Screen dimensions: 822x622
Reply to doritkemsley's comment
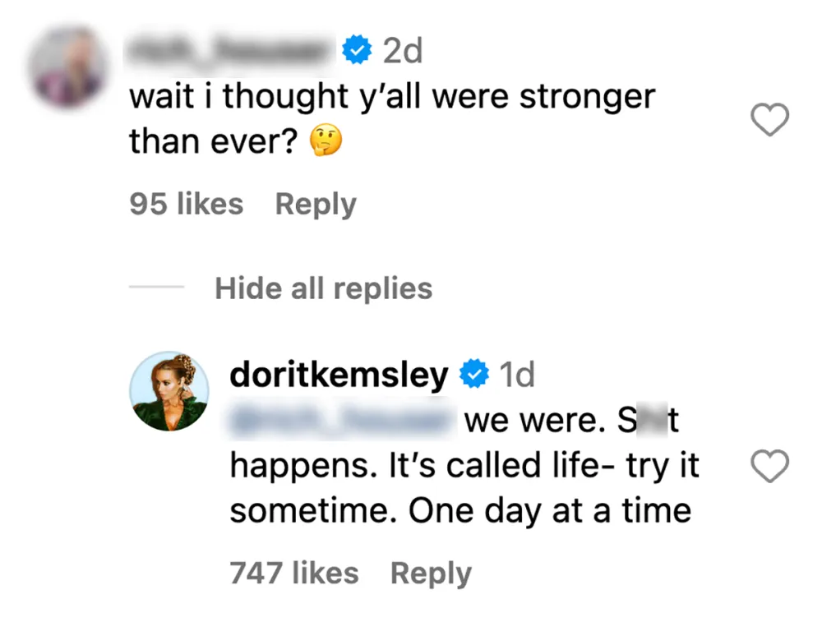[x=430, y=573]
